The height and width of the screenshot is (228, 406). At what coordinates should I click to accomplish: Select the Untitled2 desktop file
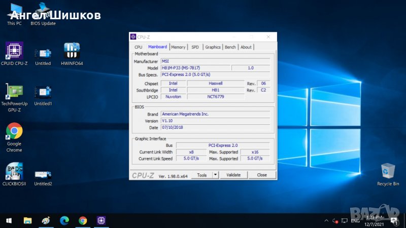(43, 174)
